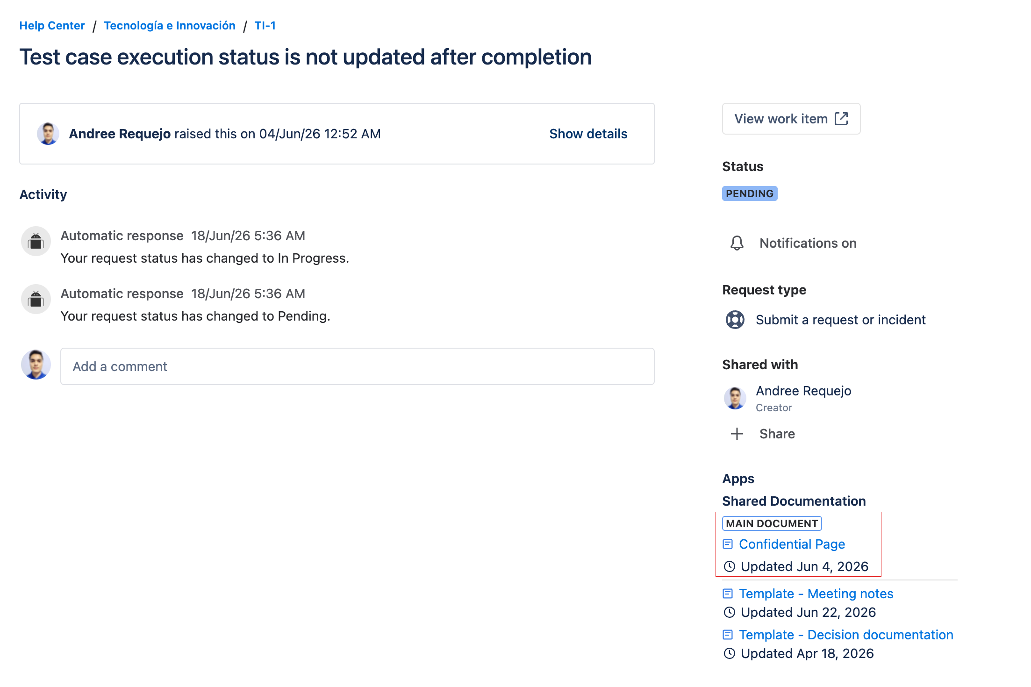Click the request title heading
The image size is (1031, 687).
point(306,57)
